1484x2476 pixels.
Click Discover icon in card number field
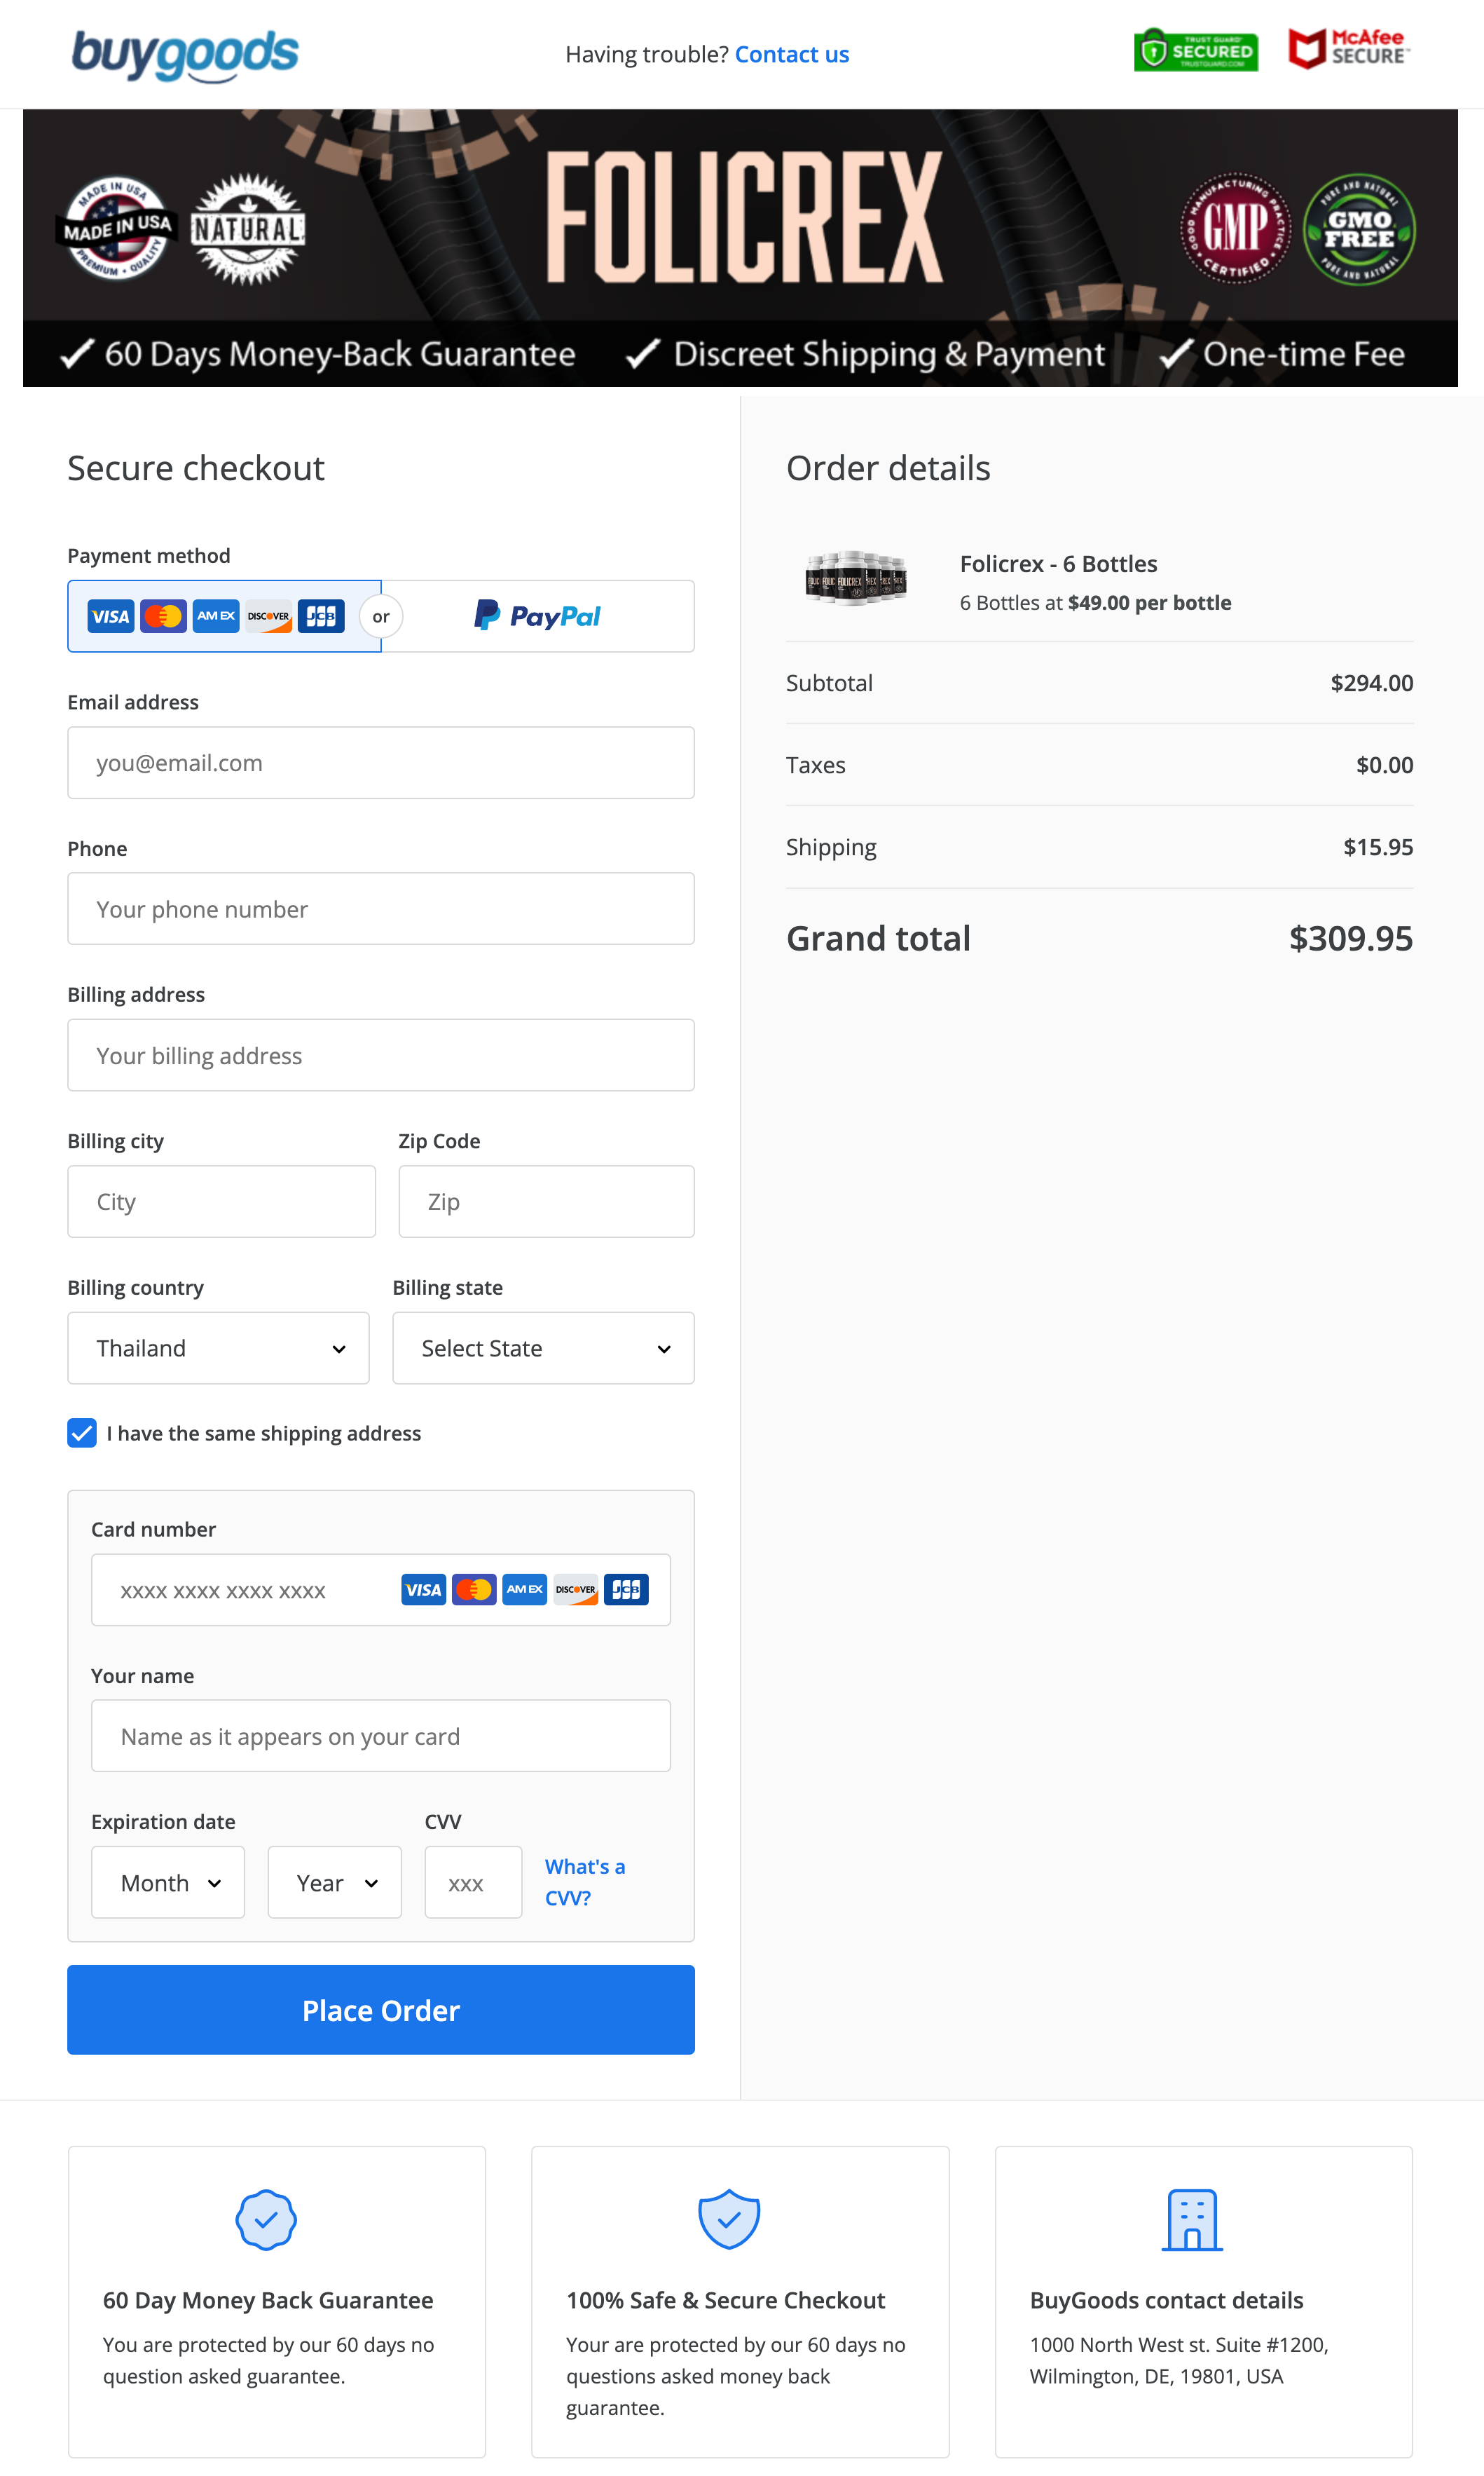(576, 1590)
